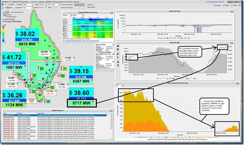Open the printer icon beside the Demand chart
244x145 pixels.
point(118,62)
